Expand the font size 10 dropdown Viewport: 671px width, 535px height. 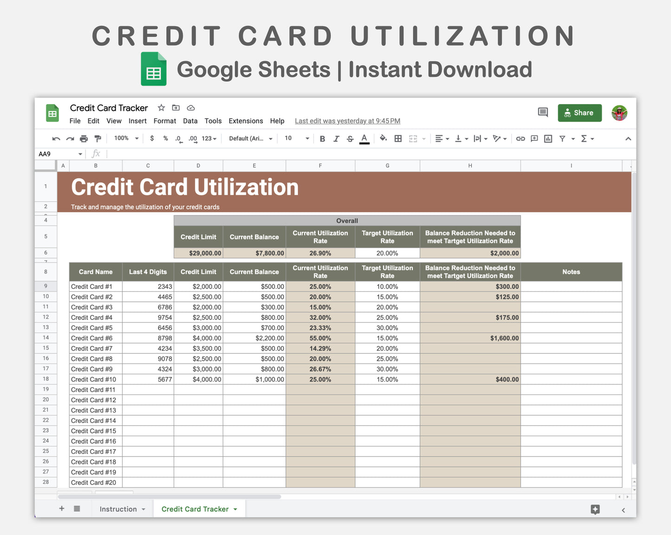click(x=297, y=138)
